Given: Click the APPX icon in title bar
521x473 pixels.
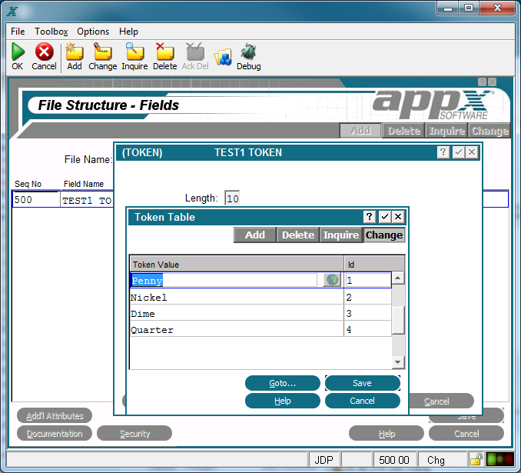Looking at the screenshot, I should [12, 12].
